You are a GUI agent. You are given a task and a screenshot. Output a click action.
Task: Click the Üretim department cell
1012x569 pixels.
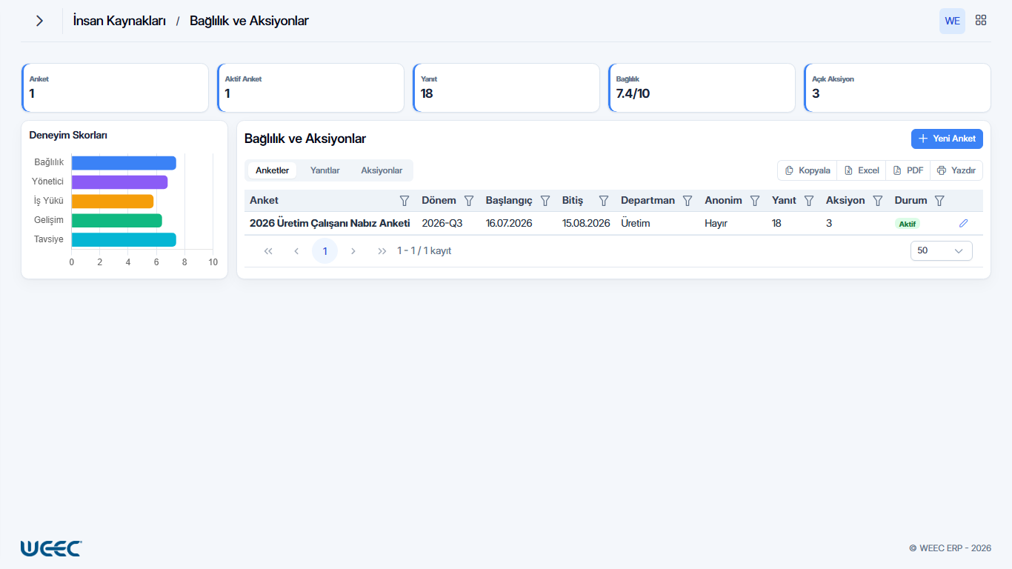[635, 223]
